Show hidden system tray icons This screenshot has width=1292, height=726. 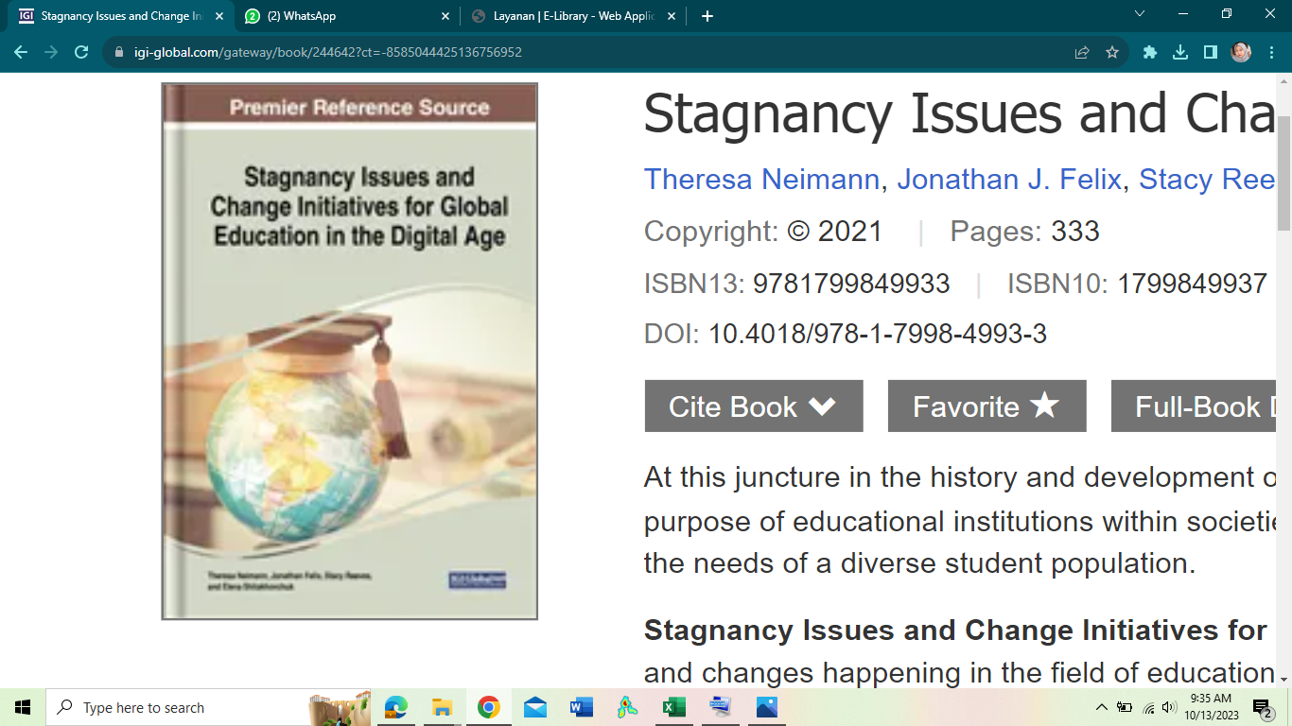tap(1101, 707)
